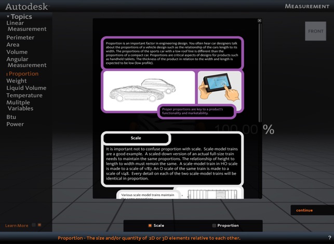This screenshot has height=244, width=334.
Task: Click the handheld tablet illustration
Action: [220, 88]
